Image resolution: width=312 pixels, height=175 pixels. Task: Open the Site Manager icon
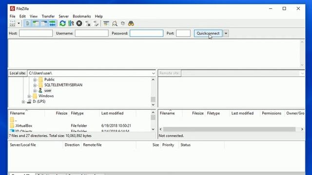pyautogui.click(x=13, y=23)
